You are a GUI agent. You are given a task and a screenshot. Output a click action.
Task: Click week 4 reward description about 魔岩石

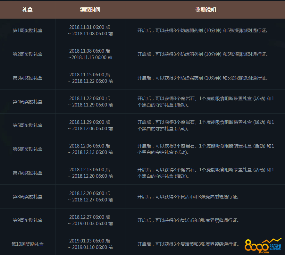(x=205, y=102)
